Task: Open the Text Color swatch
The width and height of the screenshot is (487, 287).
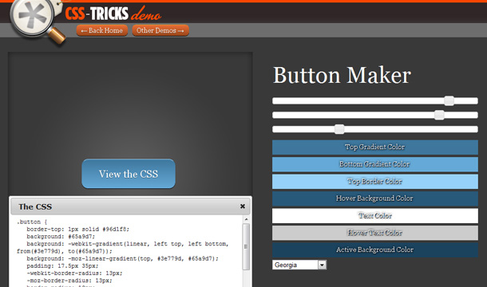Action: click(375, 215)
